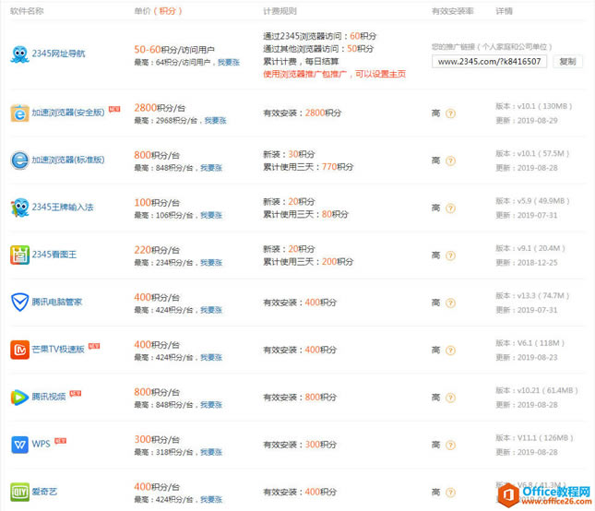595x511 pixels.
Task: Open the 爱奇艺 name link
Action: pos(44,492)
